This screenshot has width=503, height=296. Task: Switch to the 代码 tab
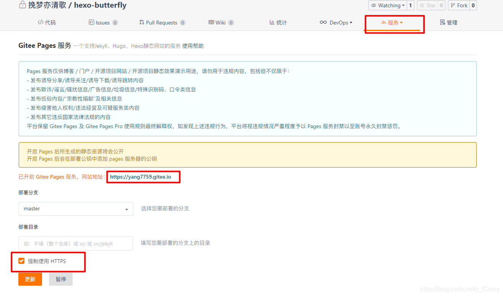pyautogui.click(x=47, y=23)
